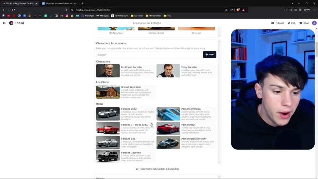Select the Porsche 911 Turbo thumbnail

(108, 128)
